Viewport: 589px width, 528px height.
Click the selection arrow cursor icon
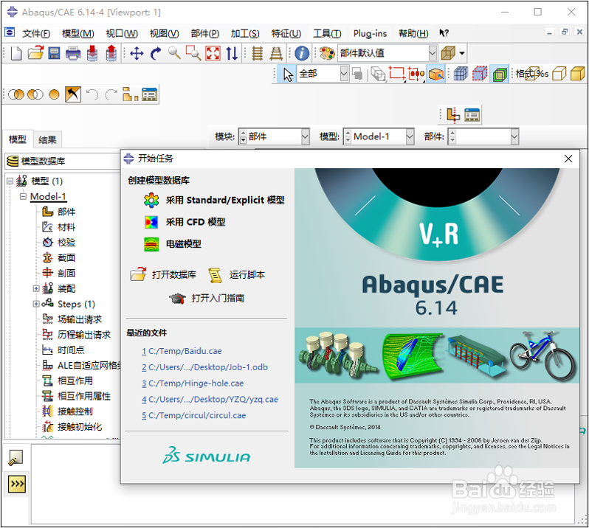(288, 74)
